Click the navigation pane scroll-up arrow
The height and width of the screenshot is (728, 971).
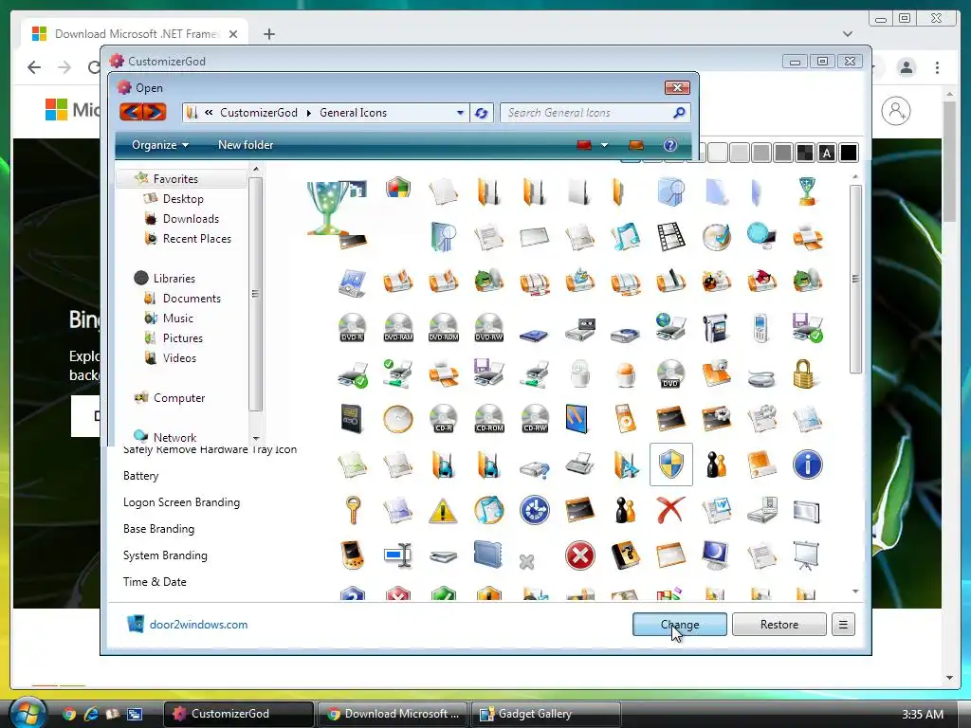(x=256, y=169)
